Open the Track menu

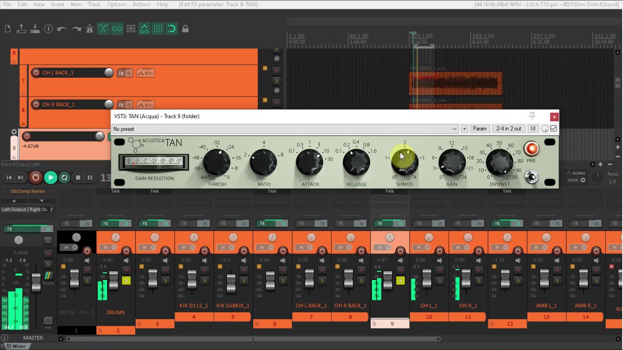click(94, 4)
